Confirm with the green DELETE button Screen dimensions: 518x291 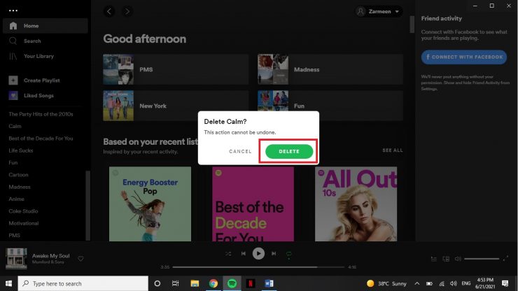[289, 151]
